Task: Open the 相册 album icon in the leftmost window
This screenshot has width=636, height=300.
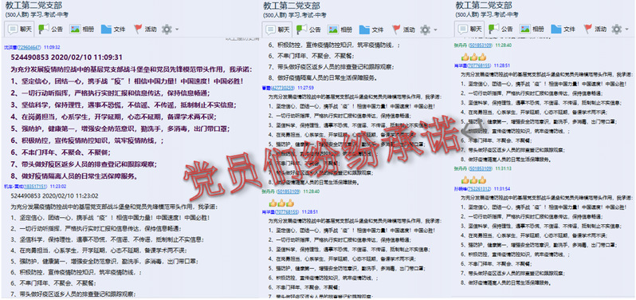Action: click(75, 30)
